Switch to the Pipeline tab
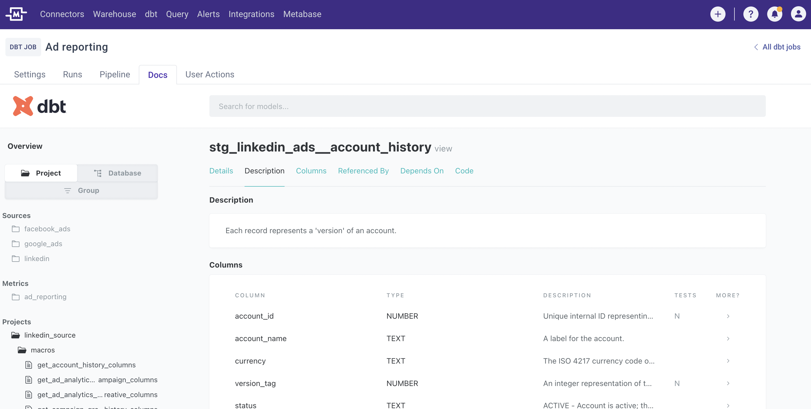Screen dimensions: 811x409 (x=115, y=74)
